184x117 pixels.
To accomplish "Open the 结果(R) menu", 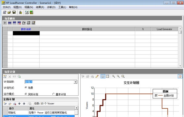I will 40,7.
